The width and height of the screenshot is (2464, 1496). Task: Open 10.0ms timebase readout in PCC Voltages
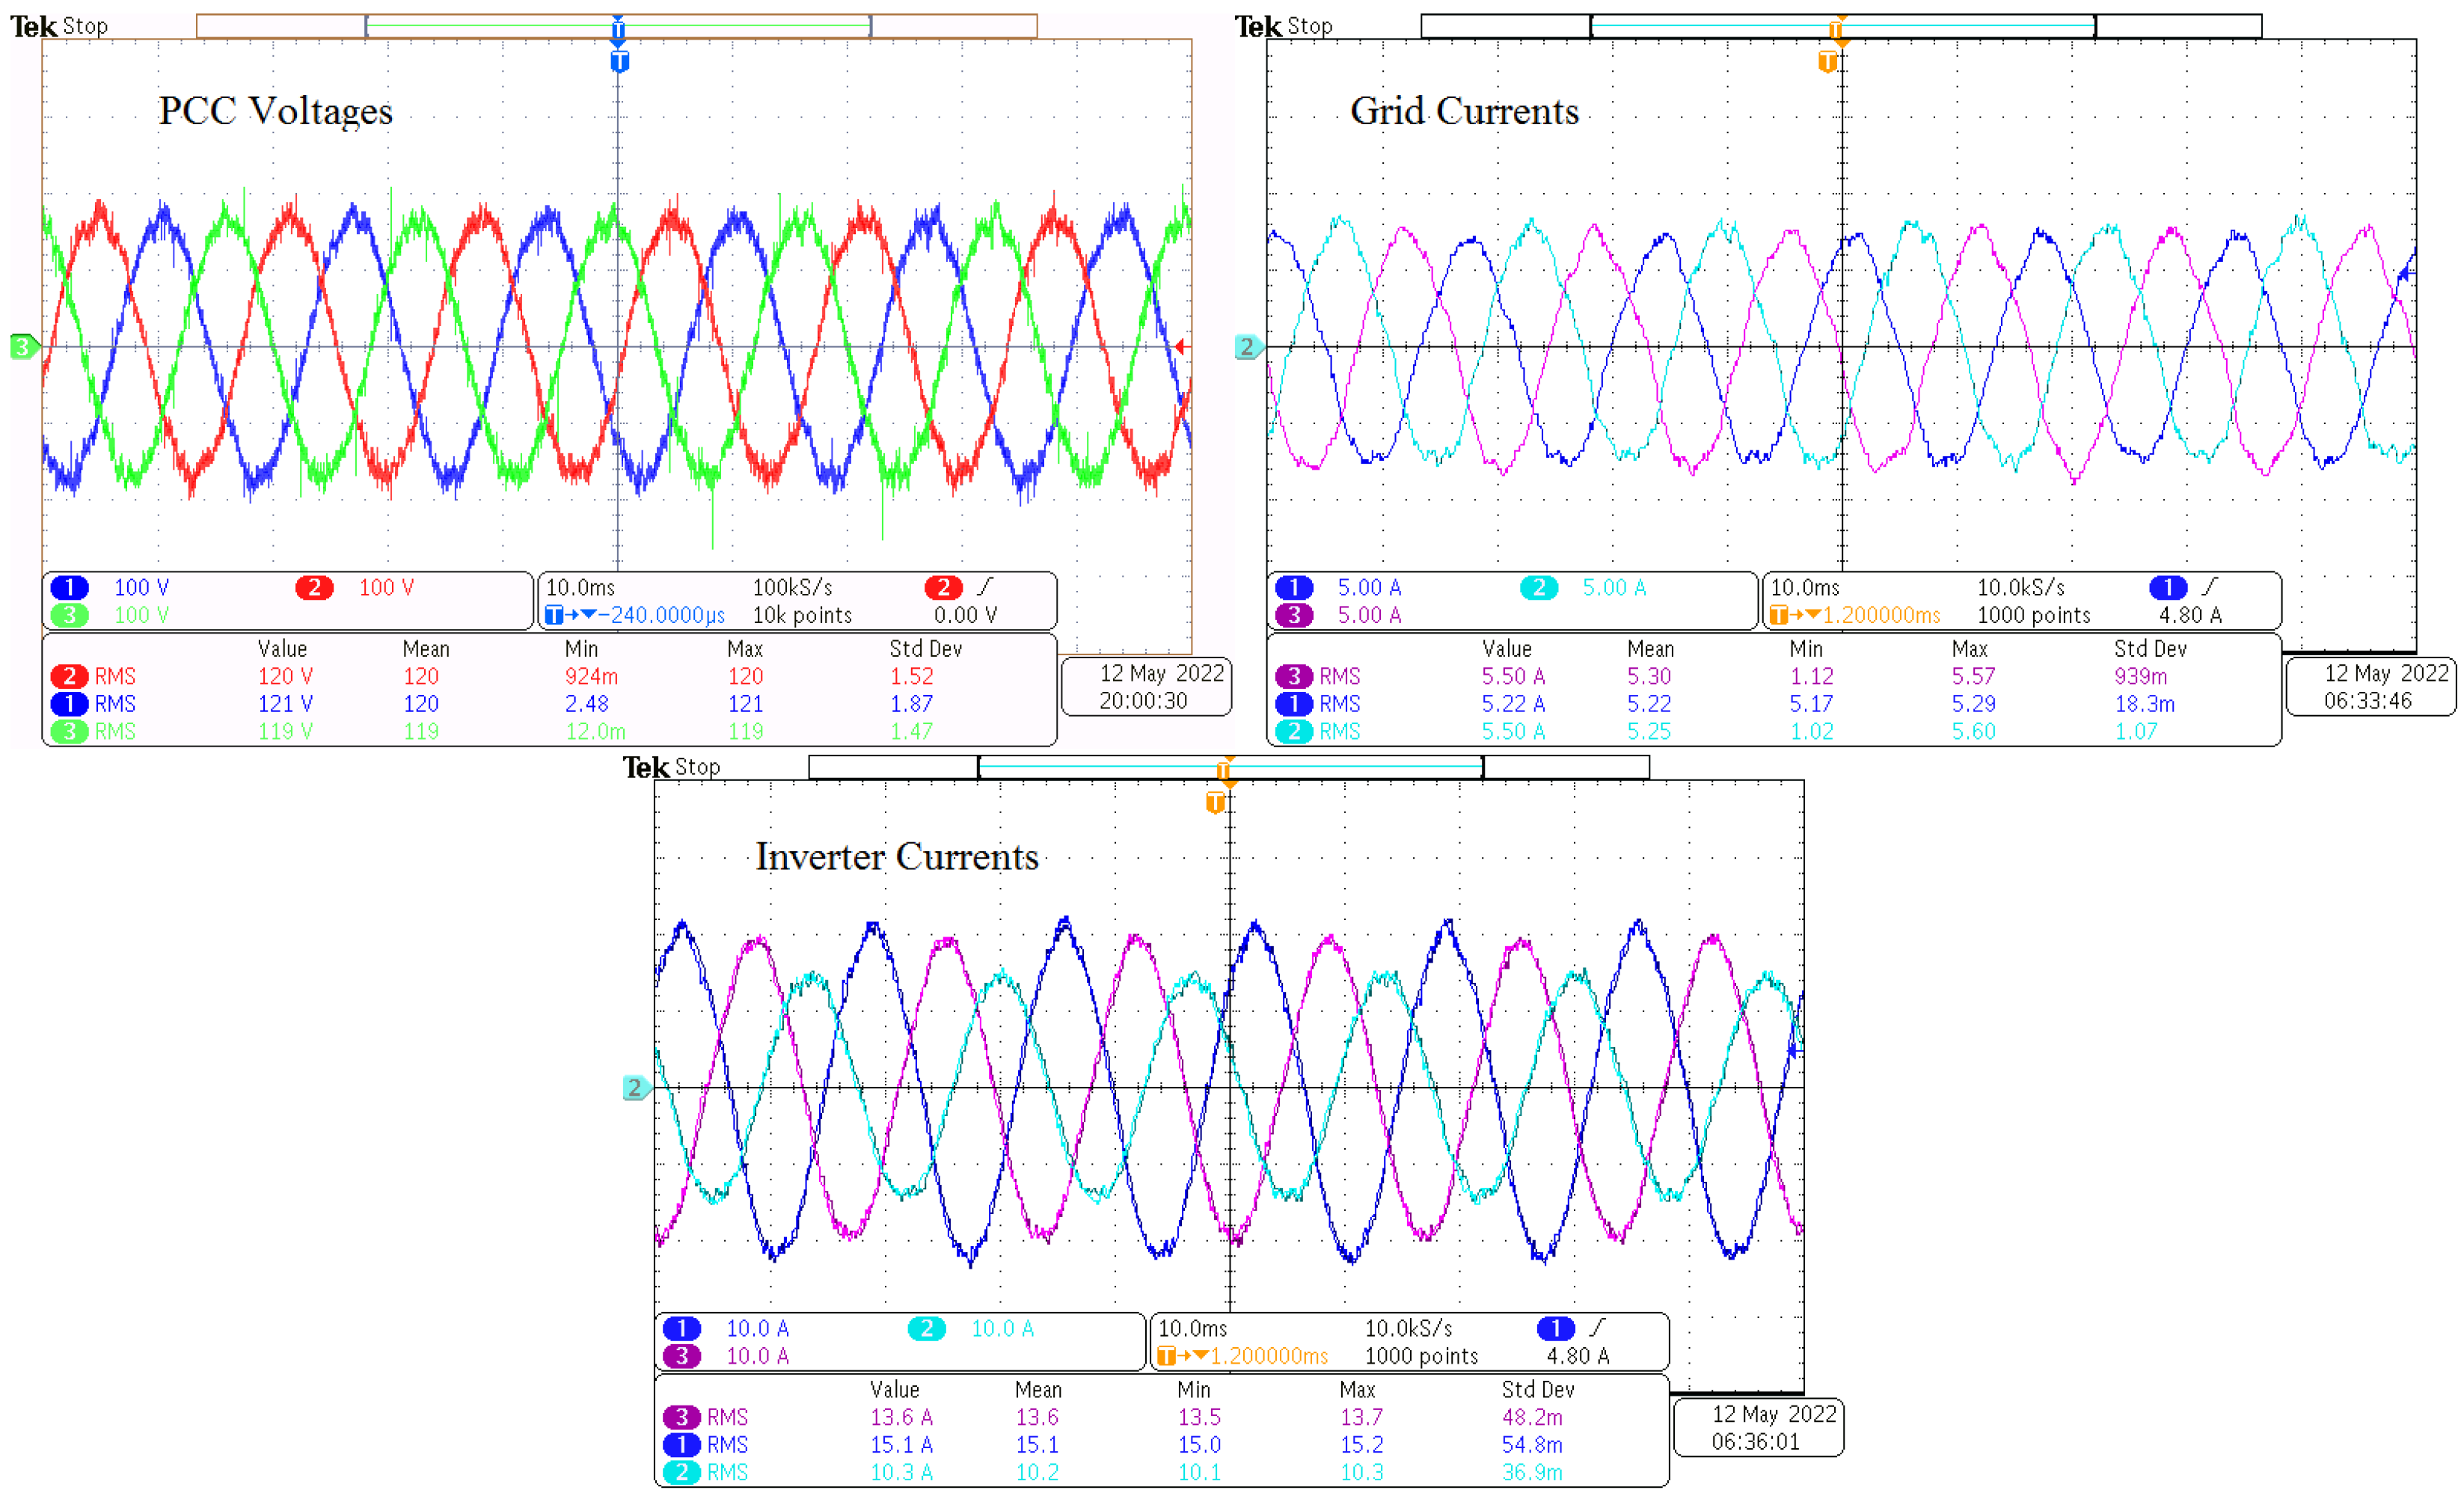[x=580, y=587]
